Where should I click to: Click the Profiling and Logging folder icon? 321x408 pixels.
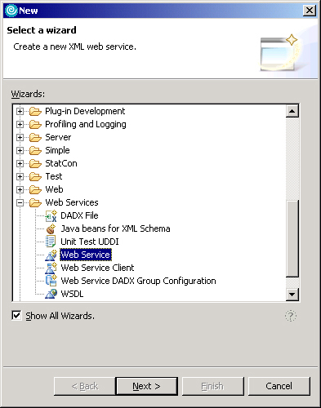point(35,124)
